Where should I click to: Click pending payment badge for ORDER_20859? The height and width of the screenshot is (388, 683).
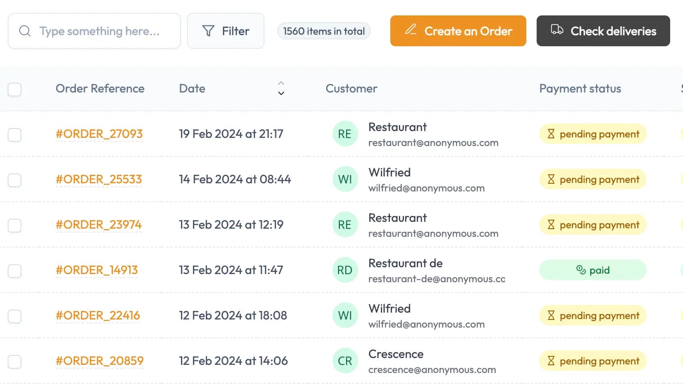[593, 361]
